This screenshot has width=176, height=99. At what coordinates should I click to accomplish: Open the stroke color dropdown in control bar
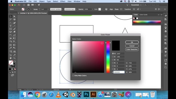click(31, 9)
